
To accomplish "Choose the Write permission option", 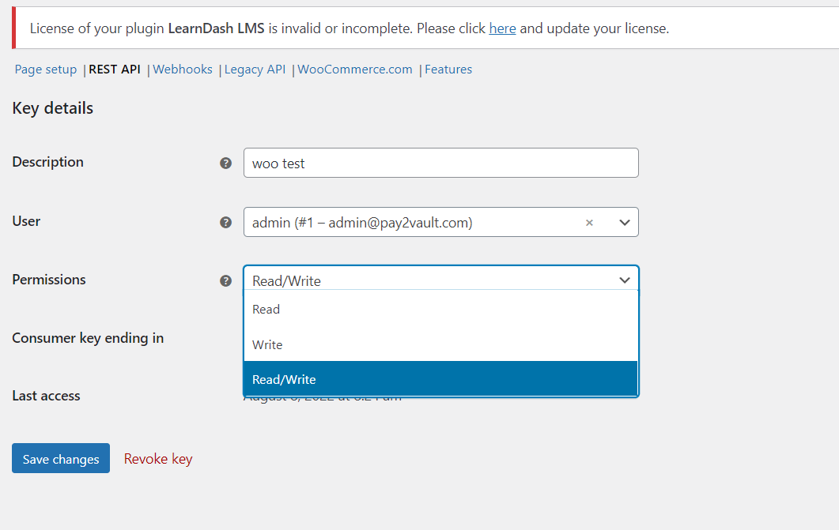I will [441, 344].
